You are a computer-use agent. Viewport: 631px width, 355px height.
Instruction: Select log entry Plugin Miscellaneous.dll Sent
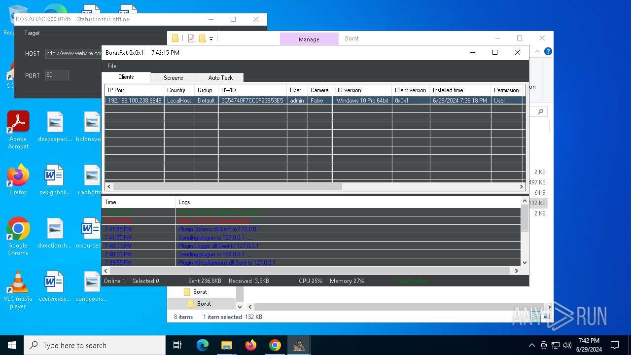tap(311, 263)
